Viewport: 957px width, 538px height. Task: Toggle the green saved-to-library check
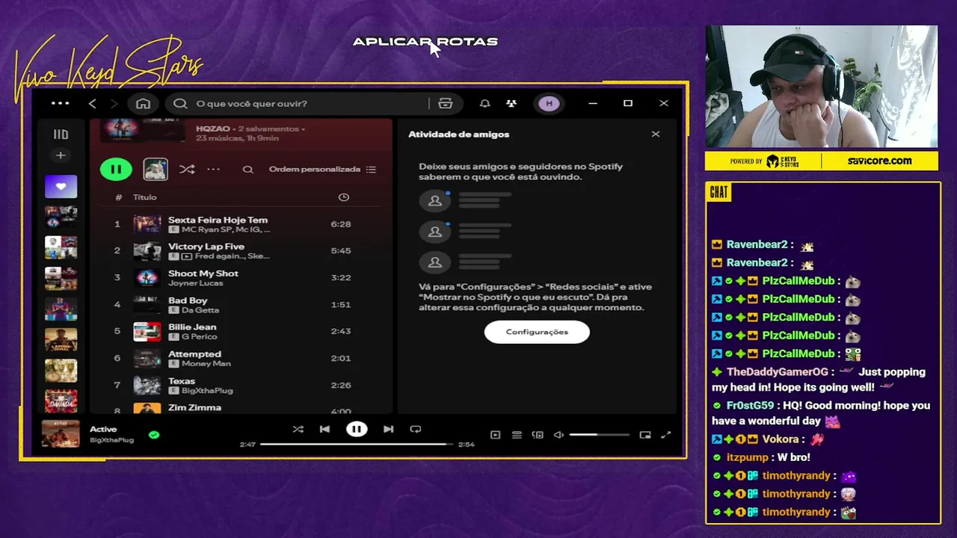pyautogui.click(x=154, y=434)
